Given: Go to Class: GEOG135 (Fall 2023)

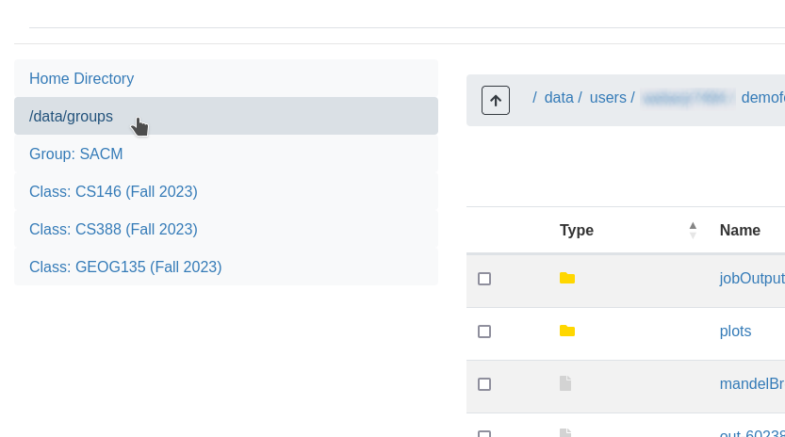Looking at the screenshot, I should (x=125, y=267).
